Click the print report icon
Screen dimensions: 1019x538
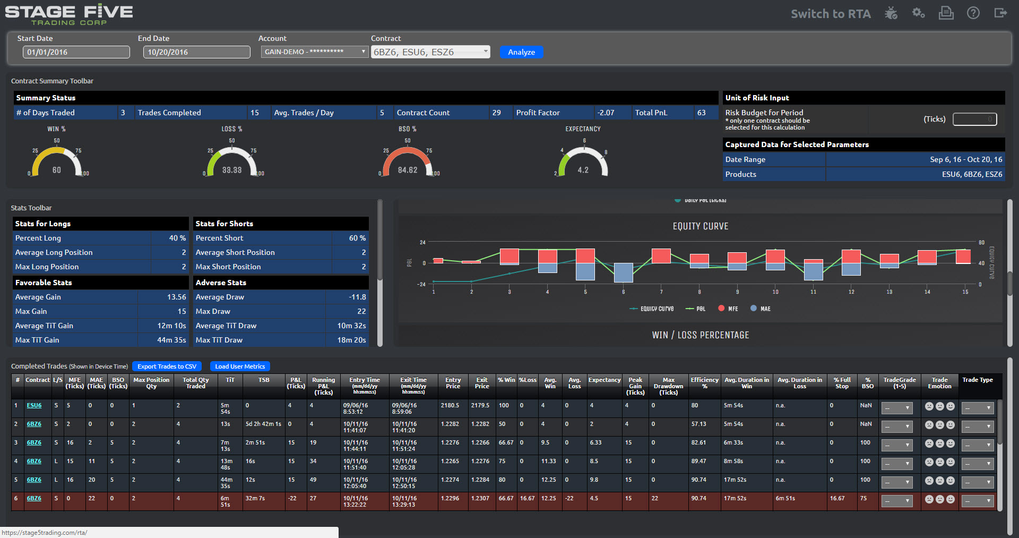pyautogui.click(x=946, y=13)
